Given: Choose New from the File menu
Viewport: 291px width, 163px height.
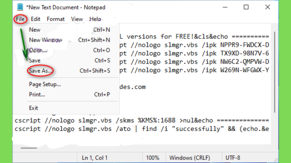Looking at the screenshot, I should [69, 30].
